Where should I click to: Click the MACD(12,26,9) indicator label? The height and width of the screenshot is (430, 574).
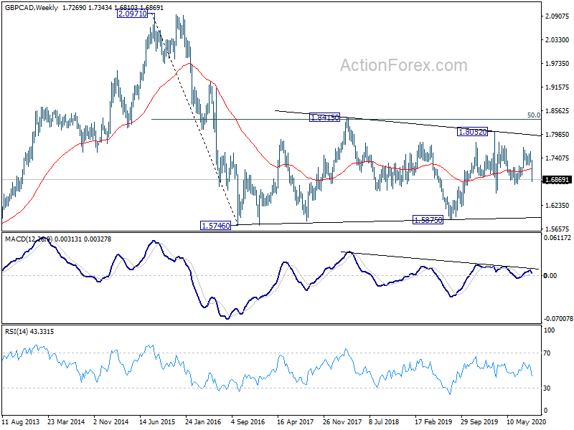click(29, 239)
